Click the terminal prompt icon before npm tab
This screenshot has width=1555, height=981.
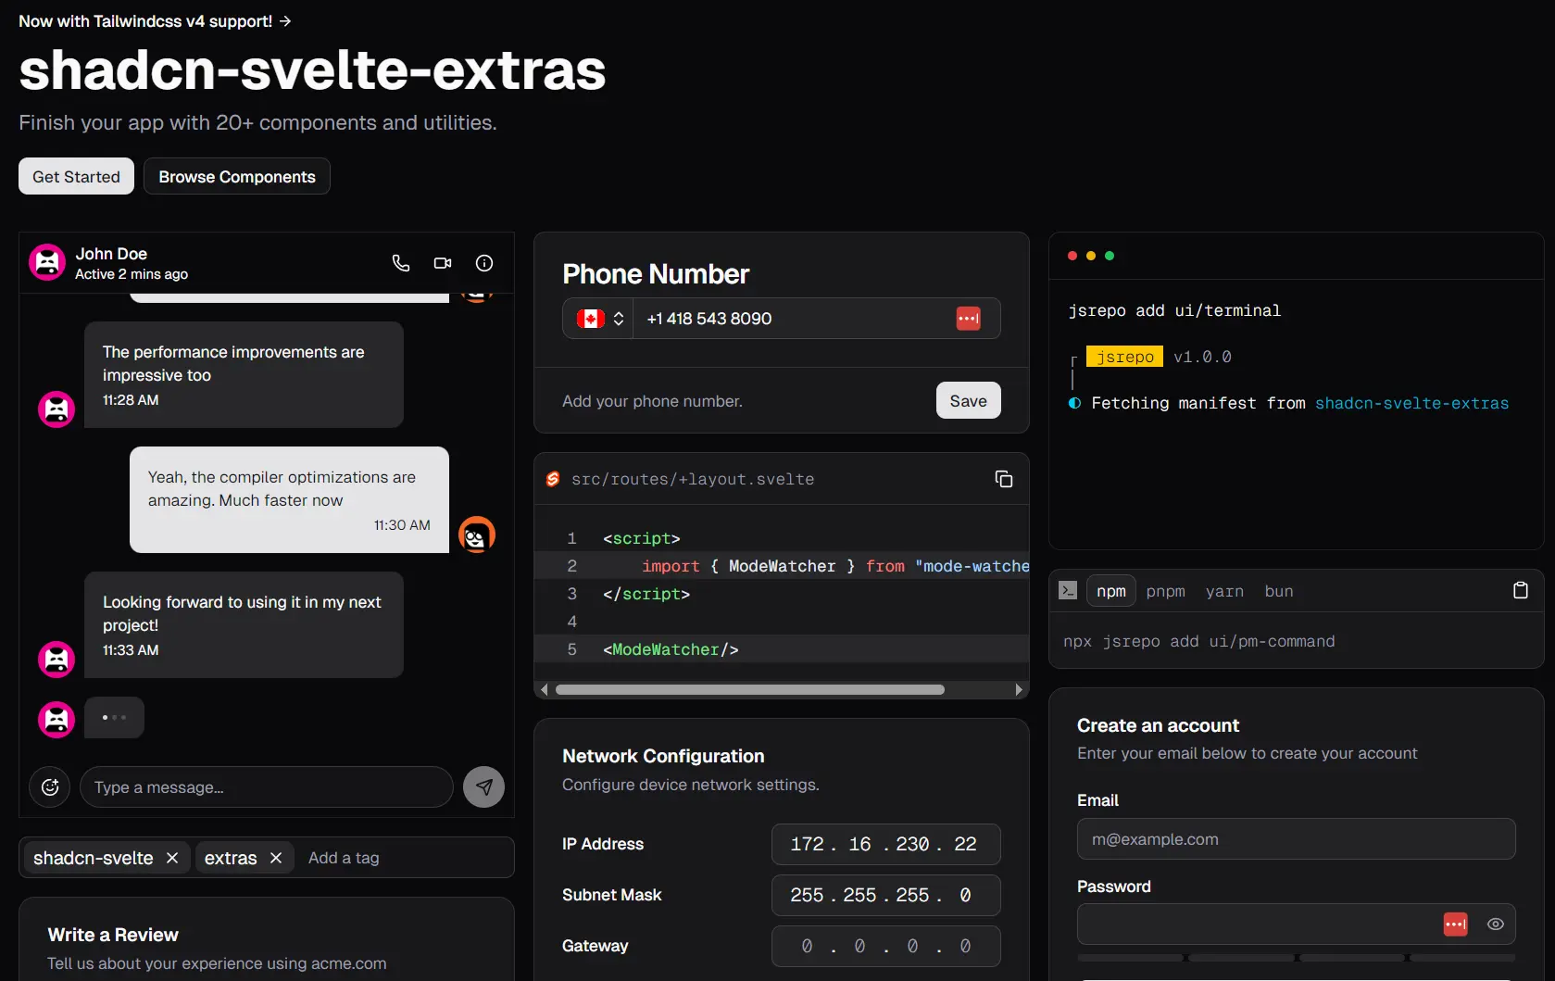(1067, 590)
